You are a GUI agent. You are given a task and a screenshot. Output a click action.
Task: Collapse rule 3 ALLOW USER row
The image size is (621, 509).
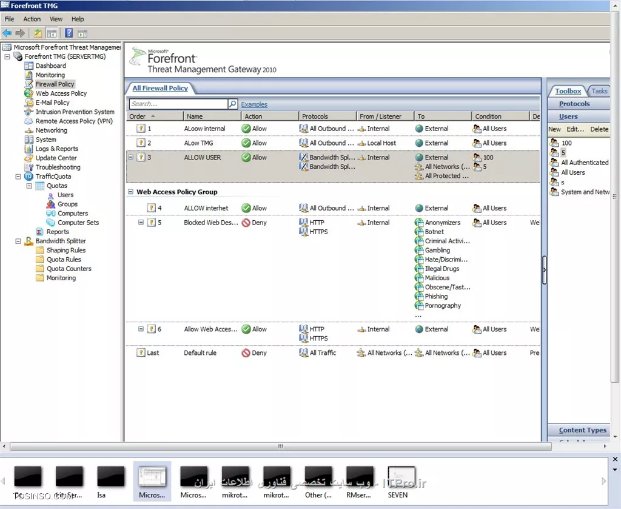coord(130,157)
